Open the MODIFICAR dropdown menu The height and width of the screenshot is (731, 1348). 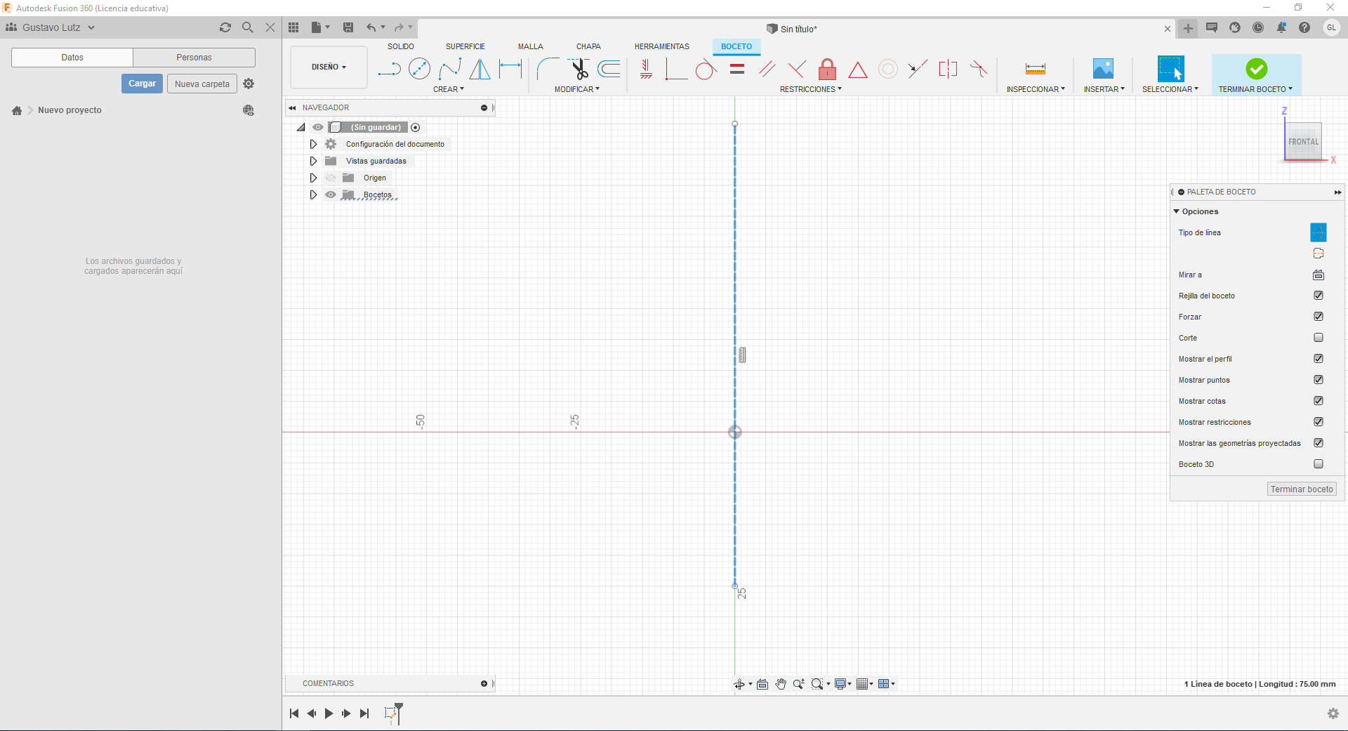[577, 89]
